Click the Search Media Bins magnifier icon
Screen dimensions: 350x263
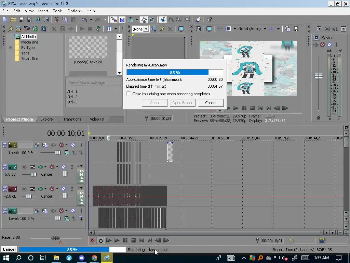(x=43, y=29)
